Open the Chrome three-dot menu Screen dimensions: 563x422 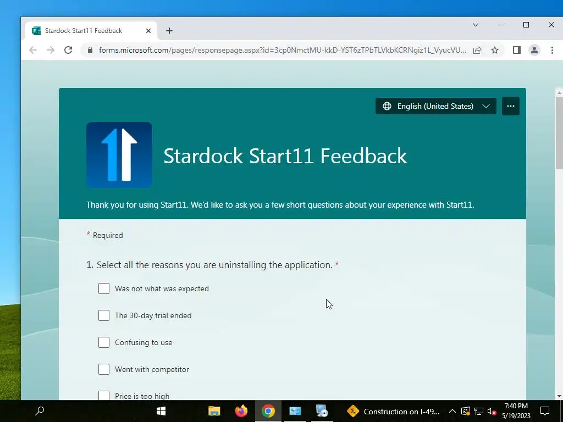(552, 50)
